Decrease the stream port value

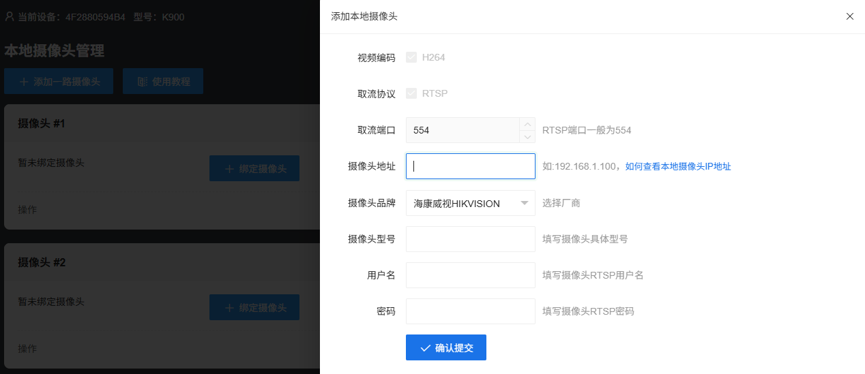[527, 136]
